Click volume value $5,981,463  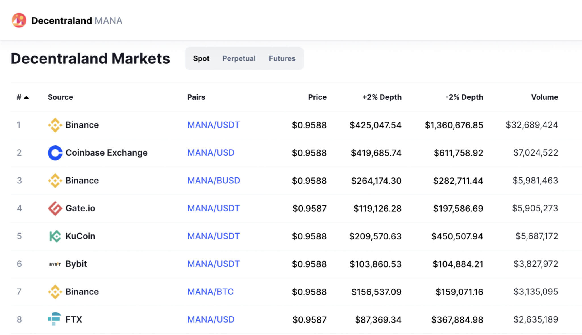click(535, 181)
